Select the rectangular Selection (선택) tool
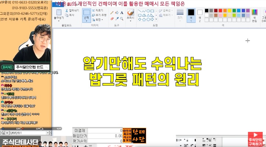 [x=87, y=13]
